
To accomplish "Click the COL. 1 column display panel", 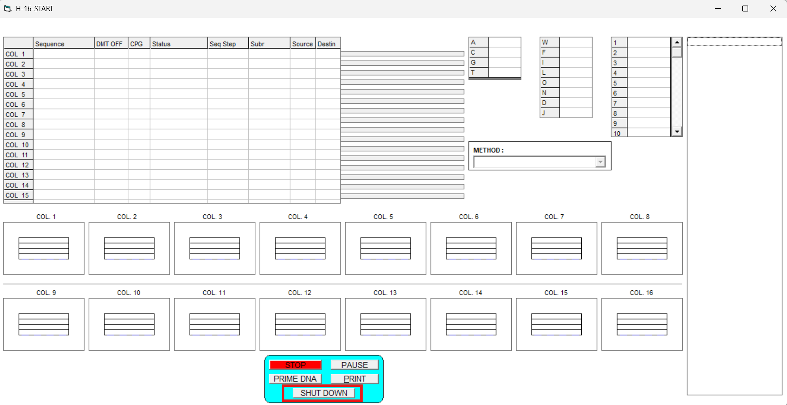I will tap(44, 248).
